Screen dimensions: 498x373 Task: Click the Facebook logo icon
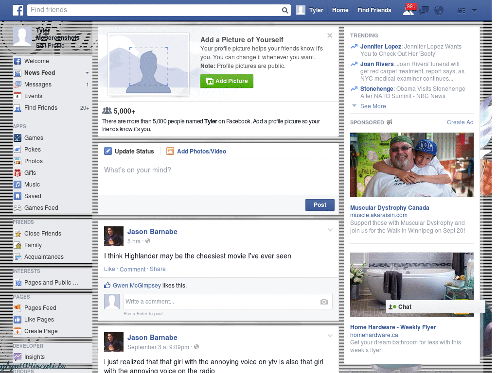(18, 10)
